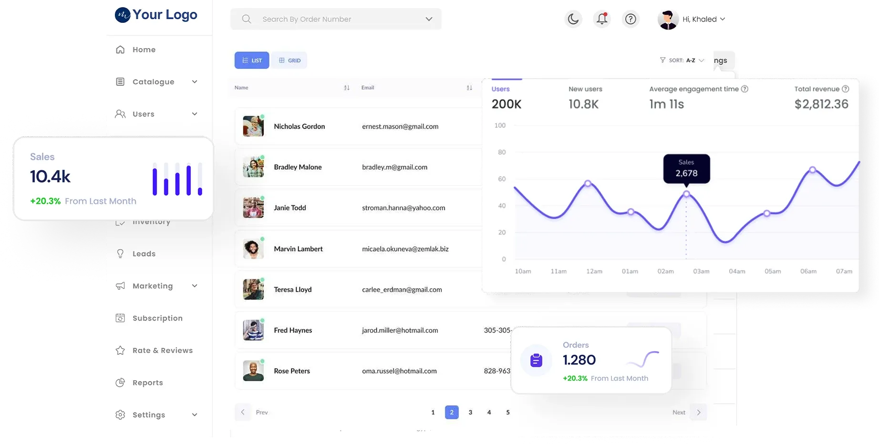Screen dimensions: 879x444
Task: Click the 03am data point on chart
Action: [686, 194]
